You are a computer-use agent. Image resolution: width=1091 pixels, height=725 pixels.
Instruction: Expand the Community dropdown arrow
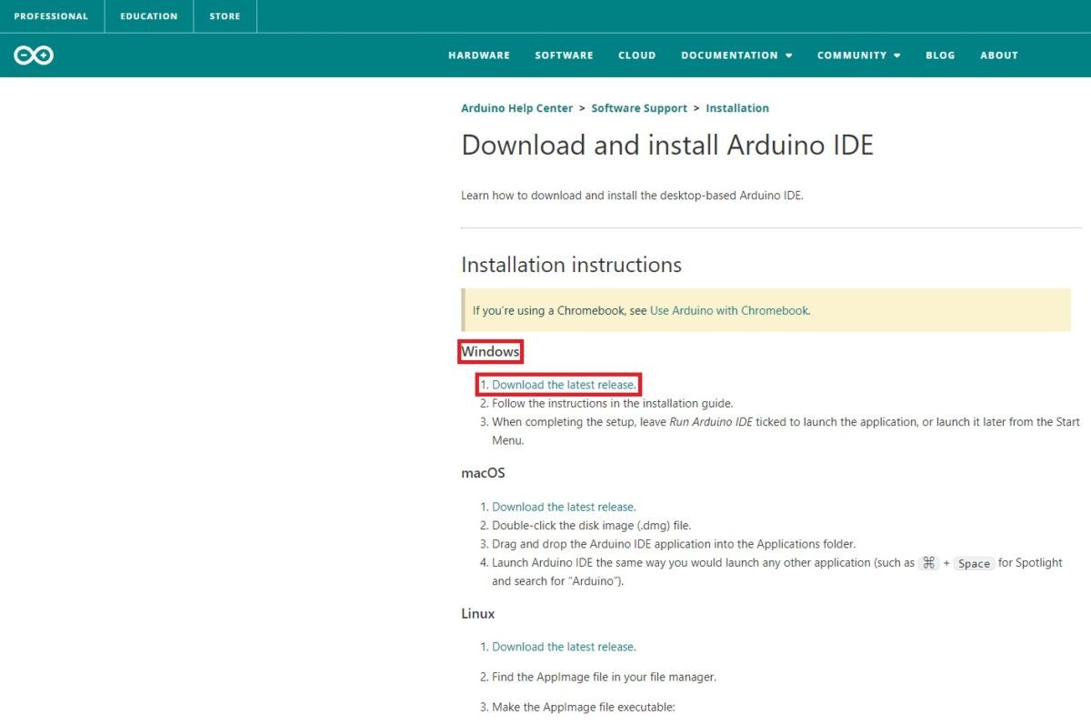(896, 55)
